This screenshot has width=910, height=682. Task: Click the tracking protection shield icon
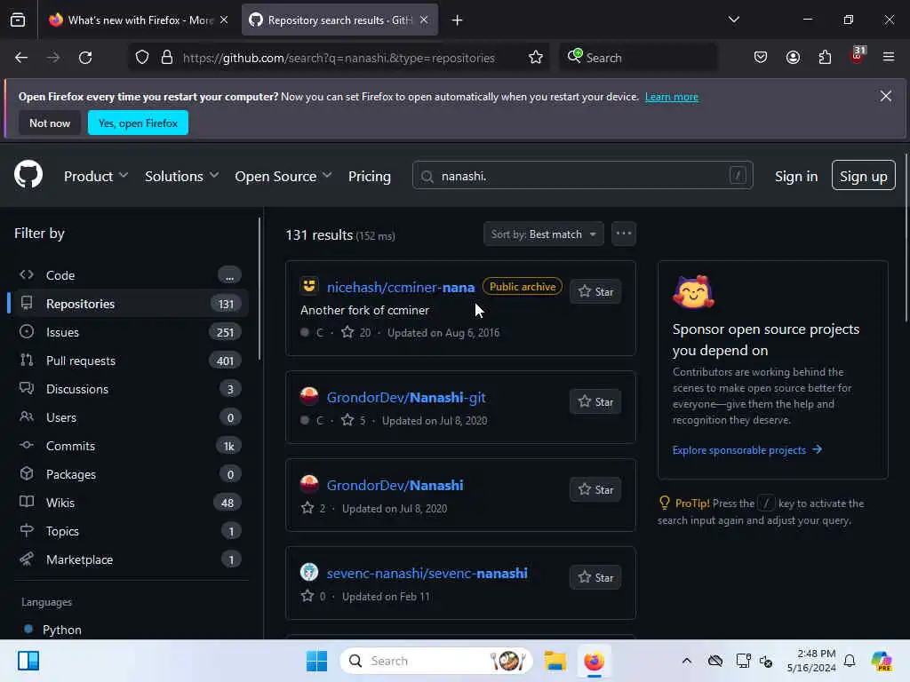click(142, 58)
